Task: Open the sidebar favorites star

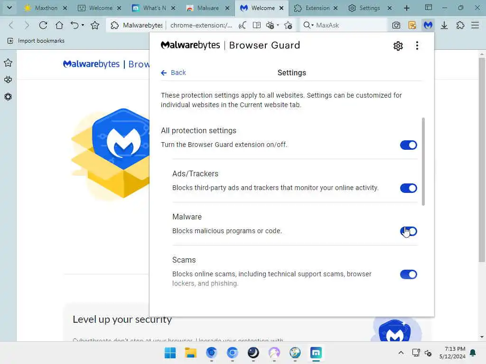Action: click(x=8, y=63)
